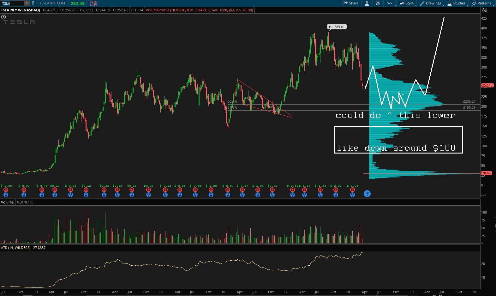Click the ATR (14, WILDERS) study label

click(x=16, y=248)
